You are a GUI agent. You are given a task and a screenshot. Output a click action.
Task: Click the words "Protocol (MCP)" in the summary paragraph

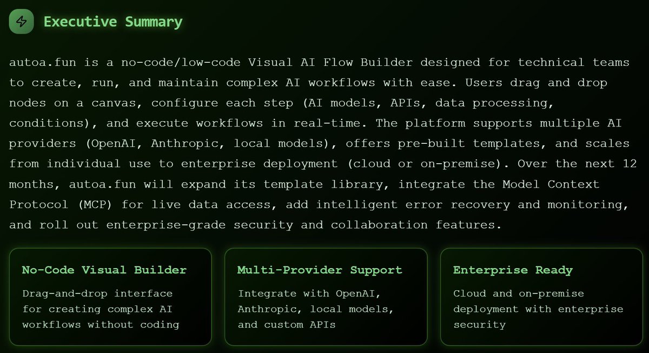coord(61,205)
